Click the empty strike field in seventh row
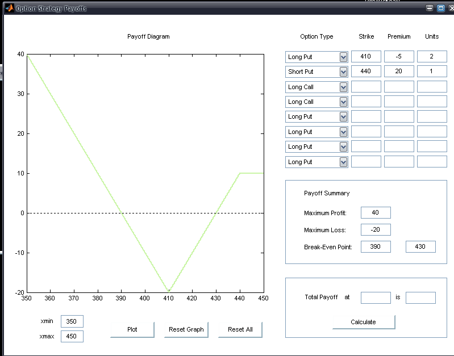The height and width of the screenshot is (356, 454). tap(366, 146)
